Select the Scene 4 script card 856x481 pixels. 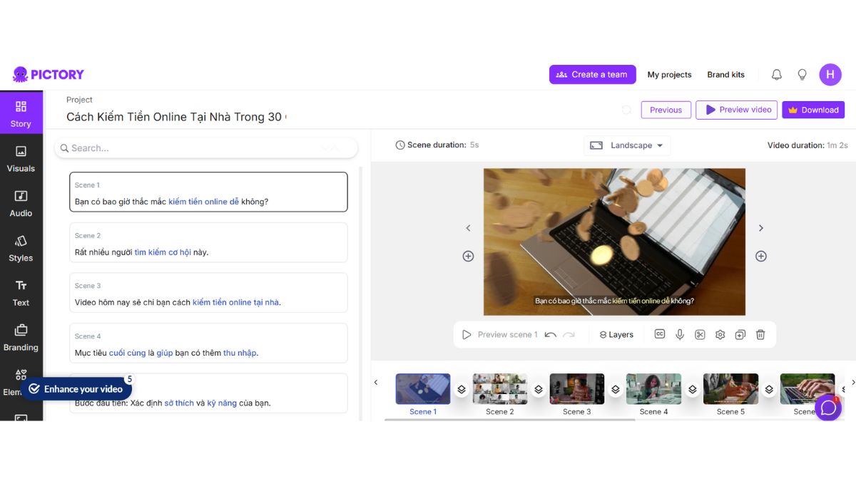pos(208,343)
